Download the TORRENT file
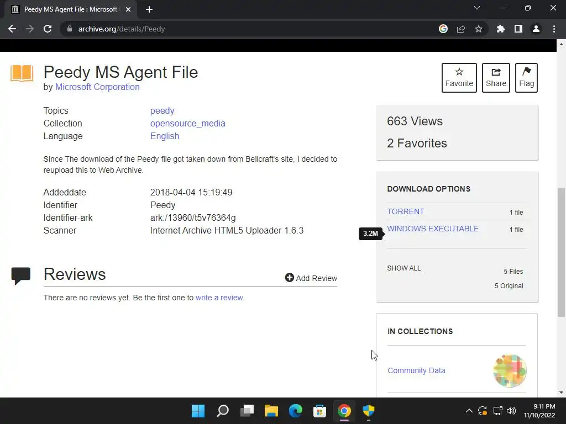The image size is (566, 424). pos(405,211)
